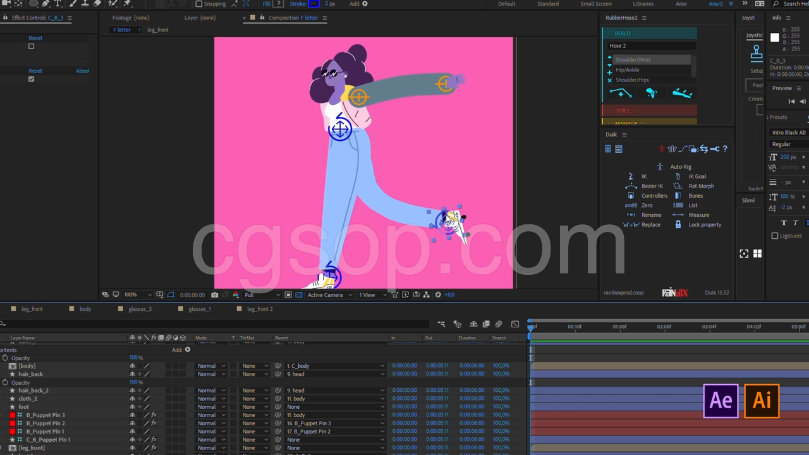Click the Duik Auto-Rig icon
This screenshot has width=809, height=455.
[x=660, y=167]
